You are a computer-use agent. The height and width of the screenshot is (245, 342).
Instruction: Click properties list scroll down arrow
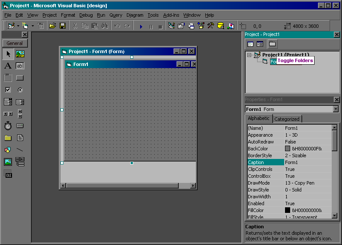(334, 215)
